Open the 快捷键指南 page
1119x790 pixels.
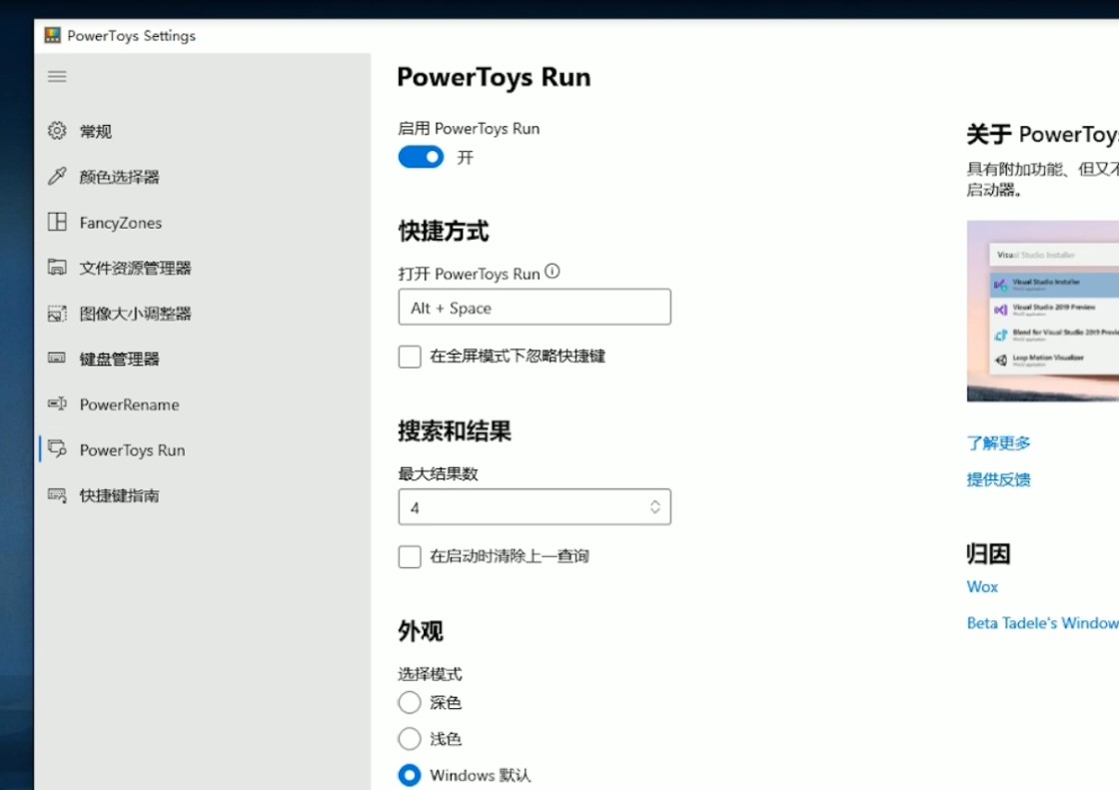pos(119,495)
